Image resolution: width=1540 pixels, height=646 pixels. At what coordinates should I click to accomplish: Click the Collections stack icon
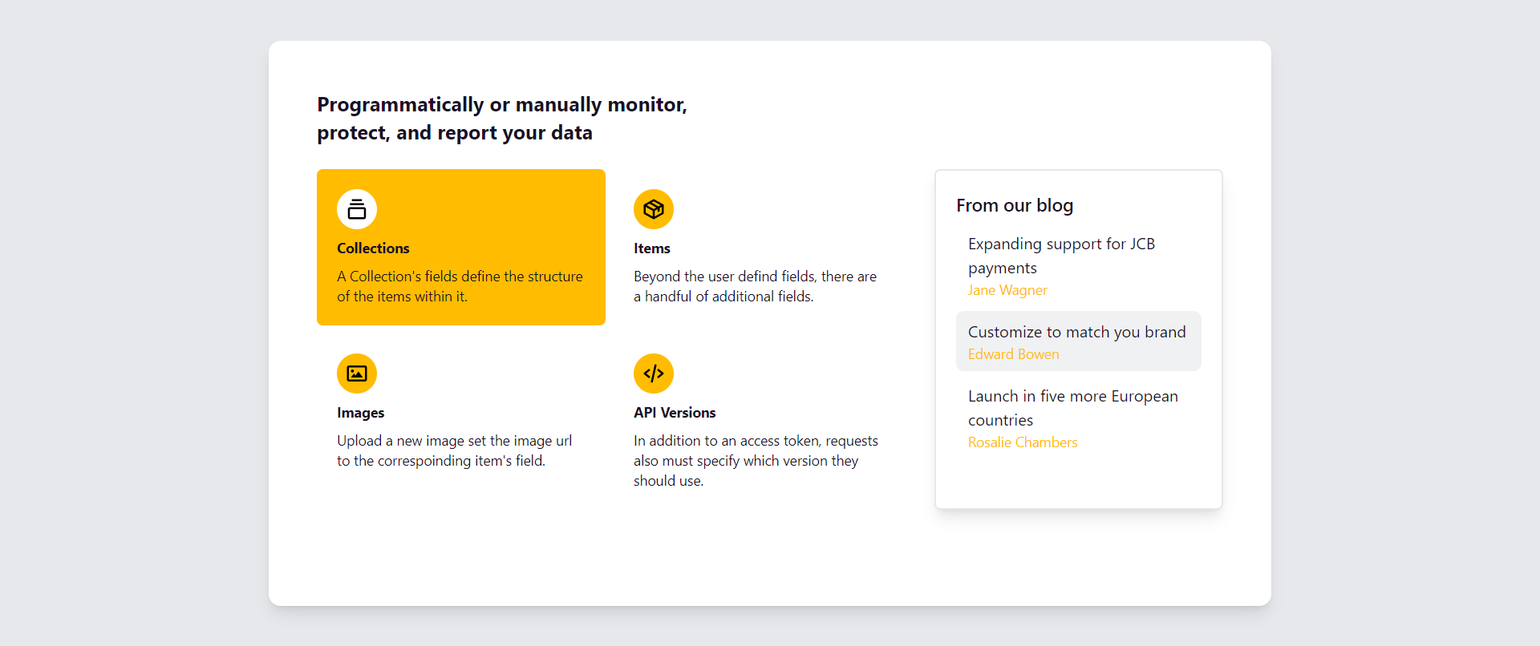pos(357,209)
